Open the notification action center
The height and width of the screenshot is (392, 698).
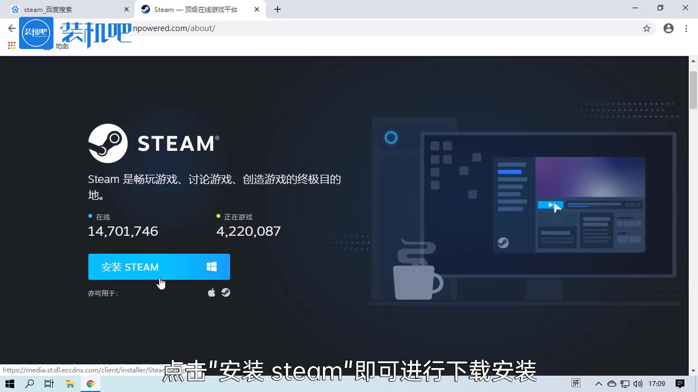pyautogui.click(x=680, y=384)
